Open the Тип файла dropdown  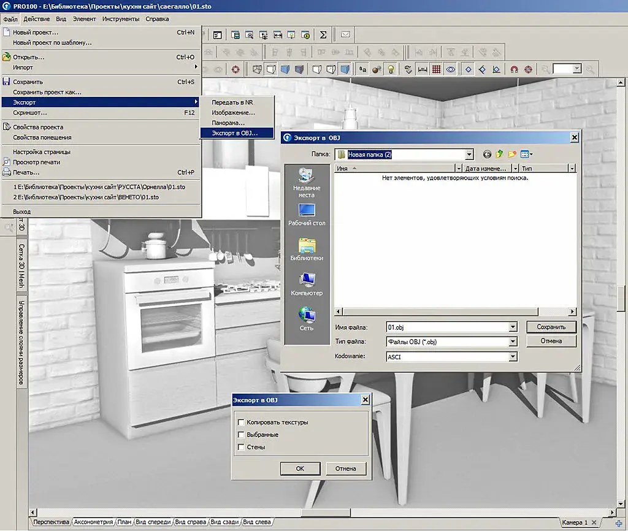(513, 342)
